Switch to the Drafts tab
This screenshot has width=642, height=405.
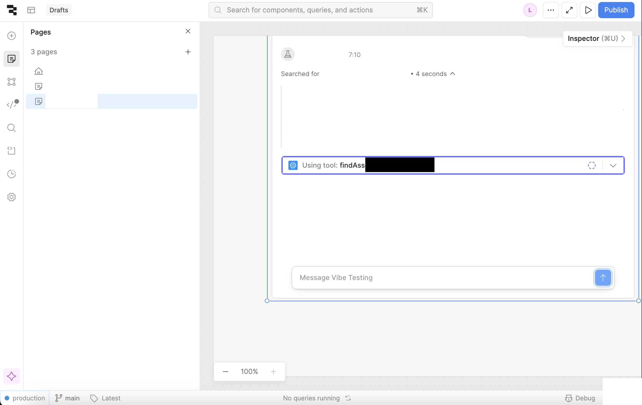pyautogui.click(x=59, y=10)
